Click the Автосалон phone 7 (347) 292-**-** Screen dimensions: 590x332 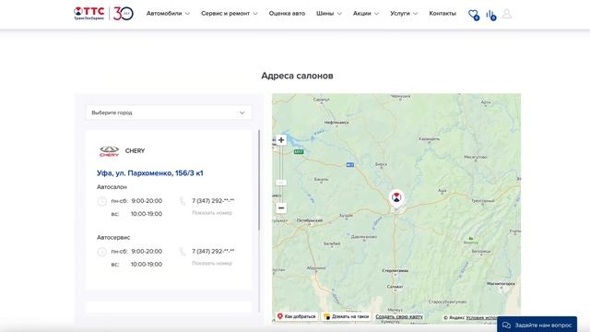213,201
